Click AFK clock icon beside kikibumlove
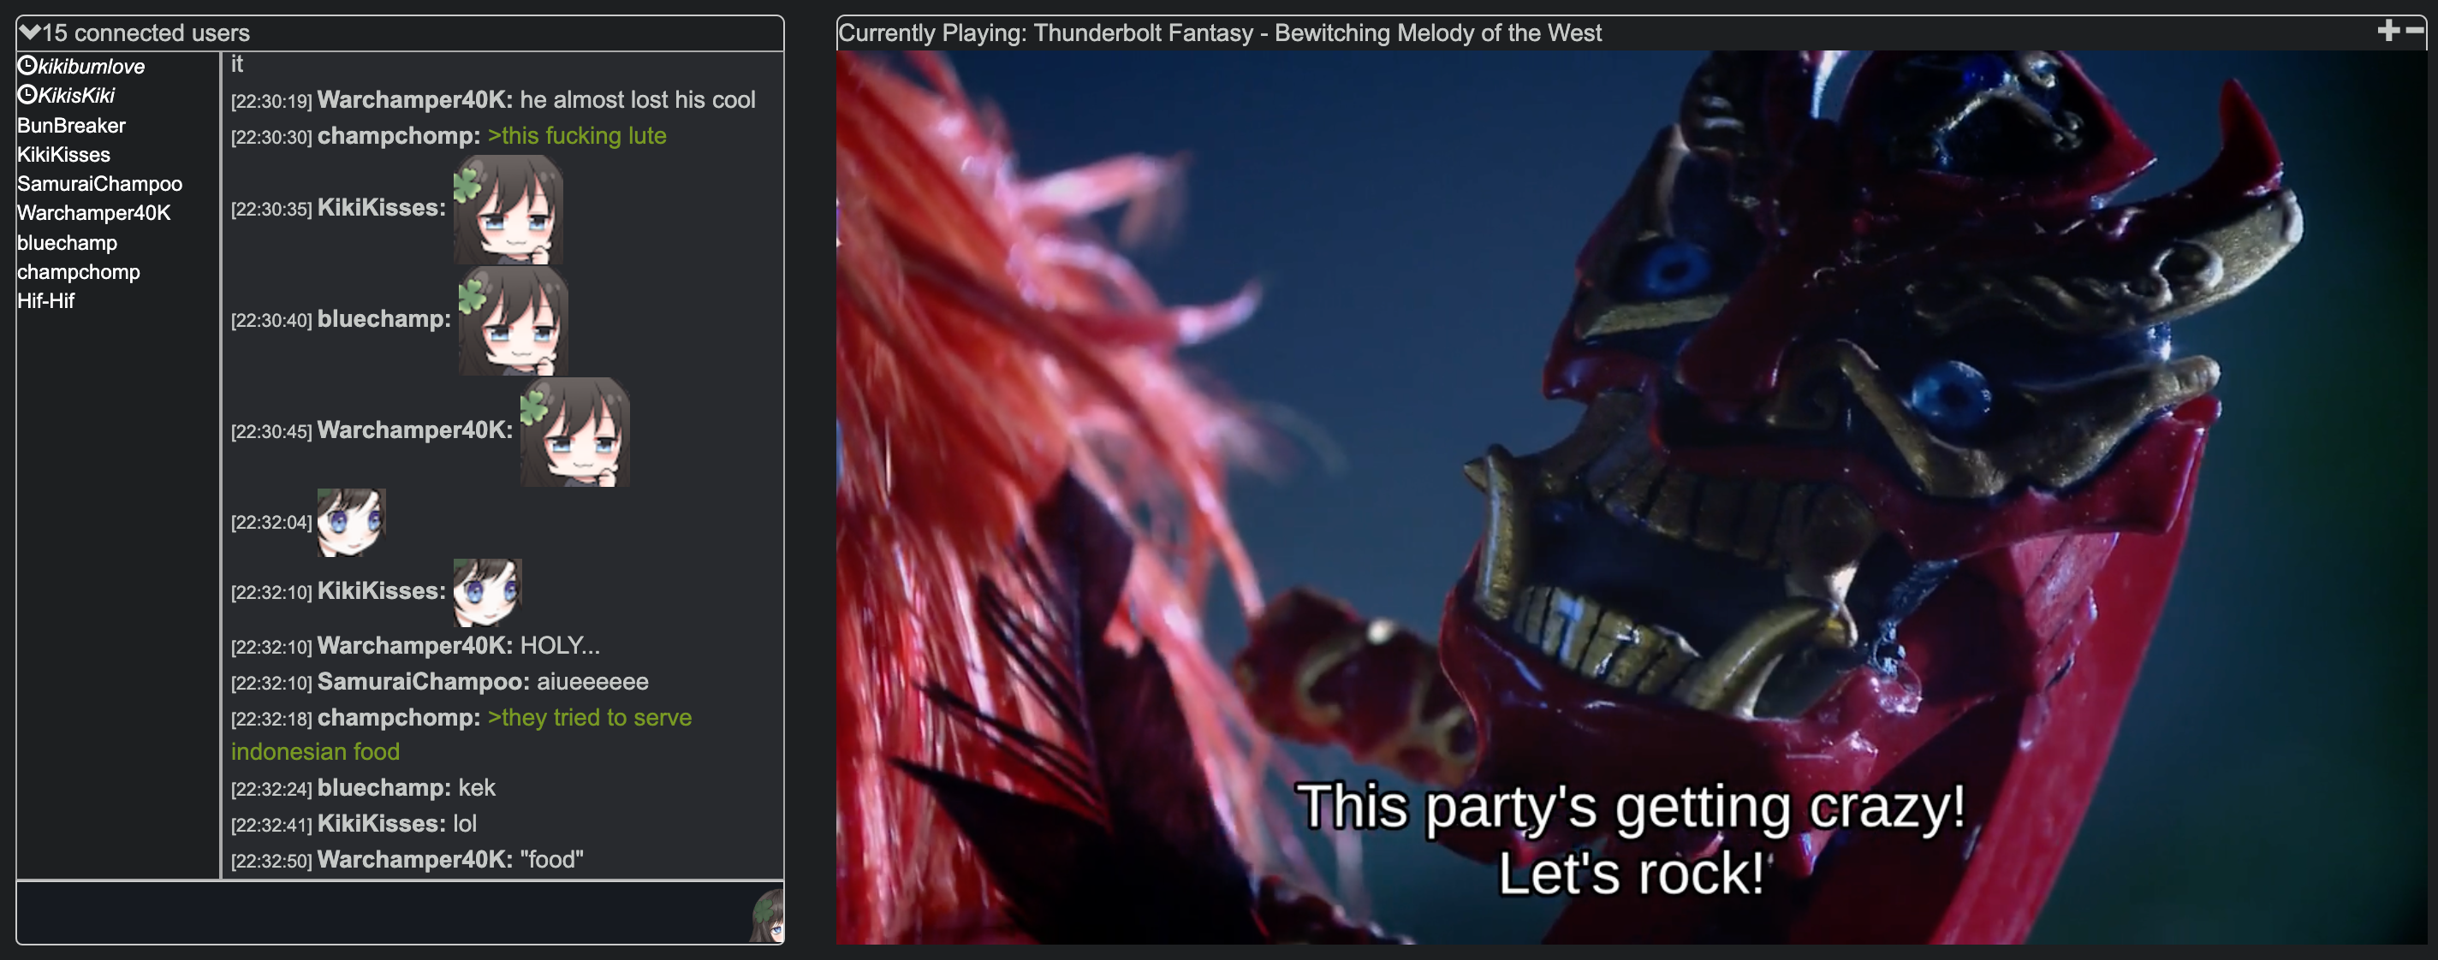The width and height of the screenshot is (2438, 960). 27,65
